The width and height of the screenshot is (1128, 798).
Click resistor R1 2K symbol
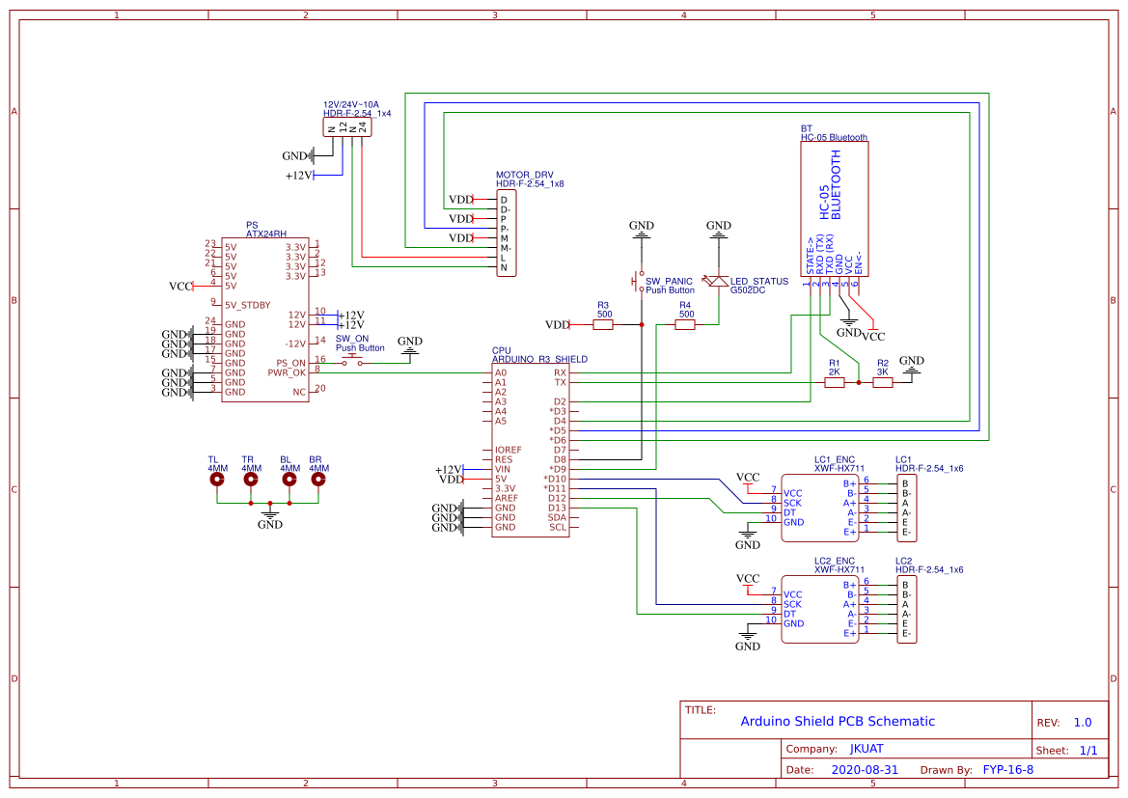[834, 382]
